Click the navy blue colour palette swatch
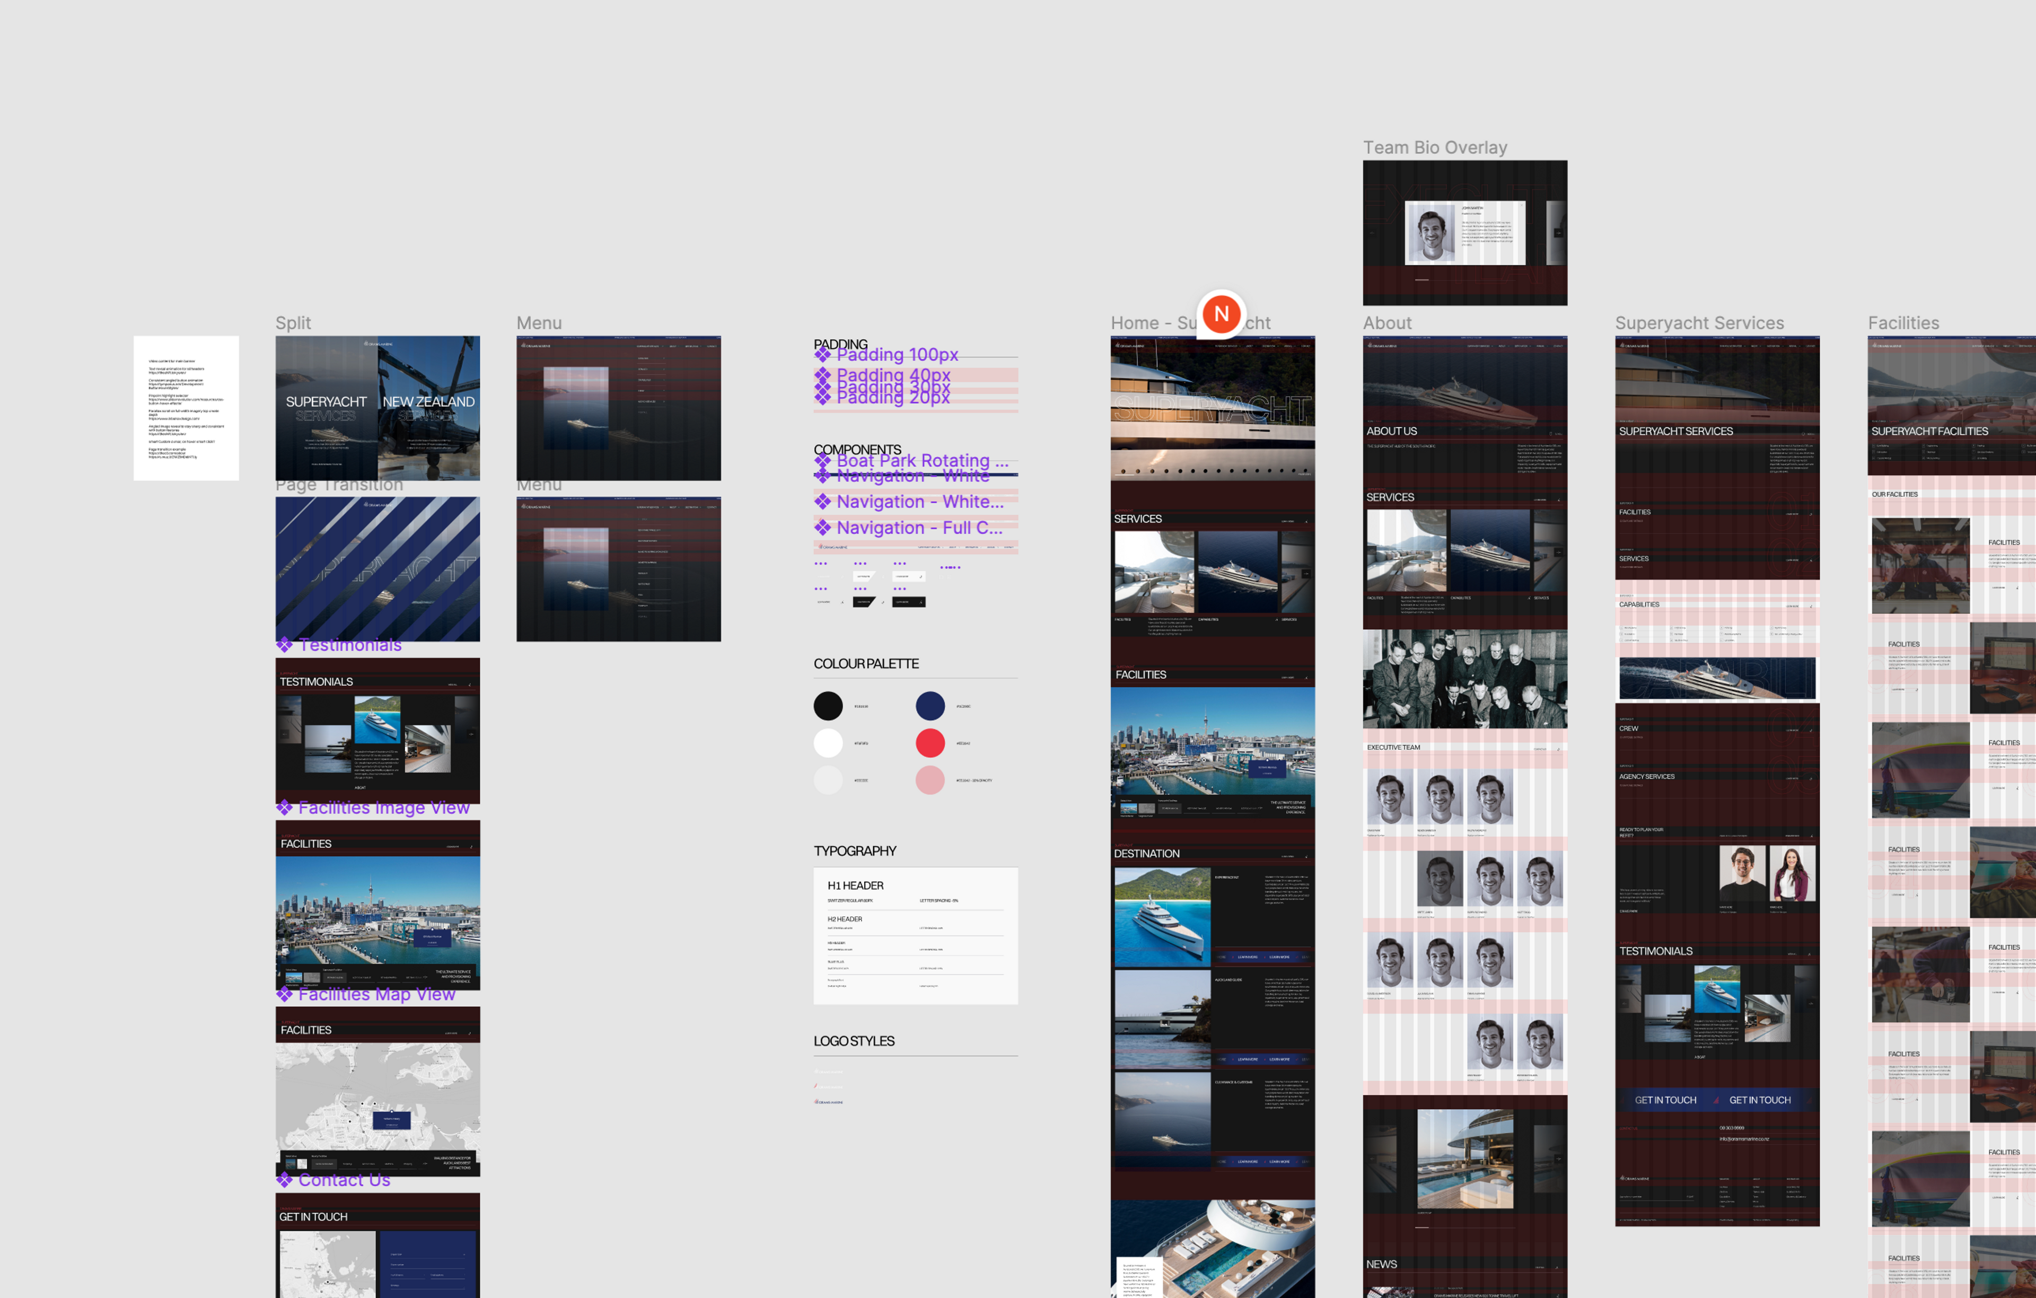Screen dimensions: 2036x1298 (x=930, y=706)
